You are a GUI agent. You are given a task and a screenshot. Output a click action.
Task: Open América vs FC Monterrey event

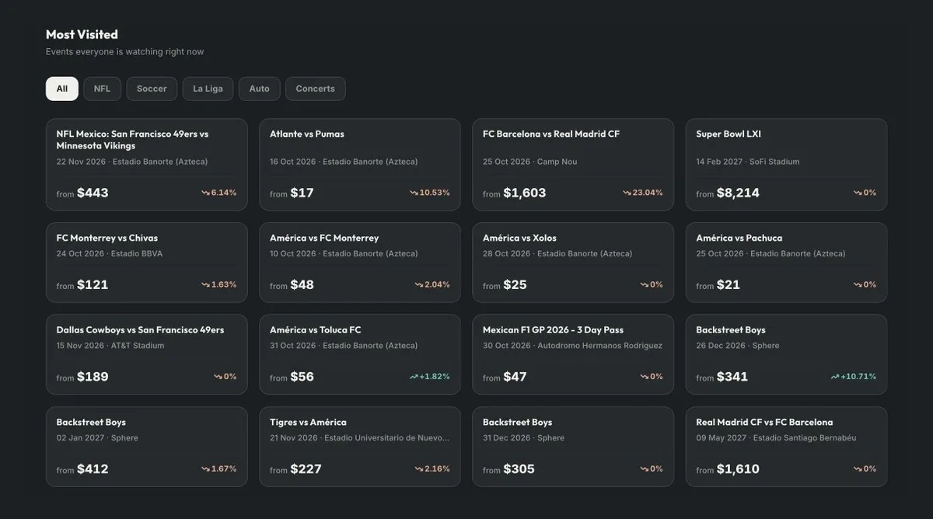tap(360, 263)
